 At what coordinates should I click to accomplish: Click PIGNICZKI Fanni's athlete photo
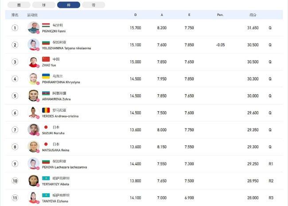click(x=33, y=27)
